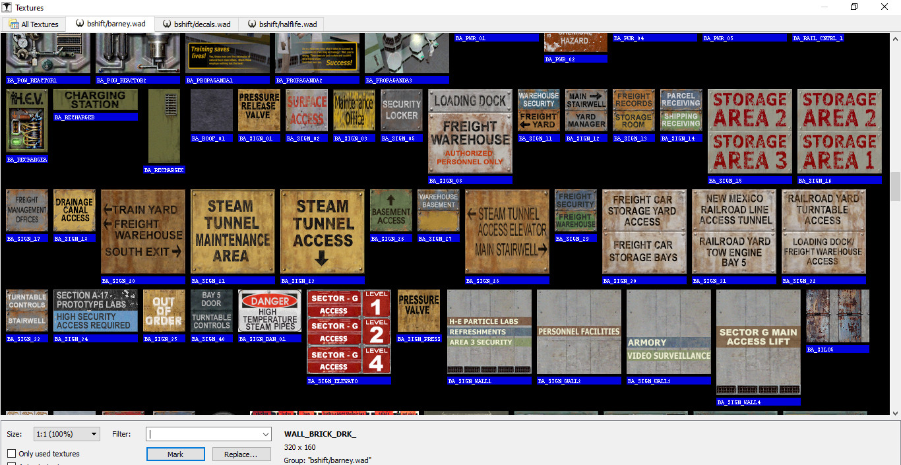Select the Steam Tunnel Access sign texture
901x465 pixels.
click(x=323, y=232)
